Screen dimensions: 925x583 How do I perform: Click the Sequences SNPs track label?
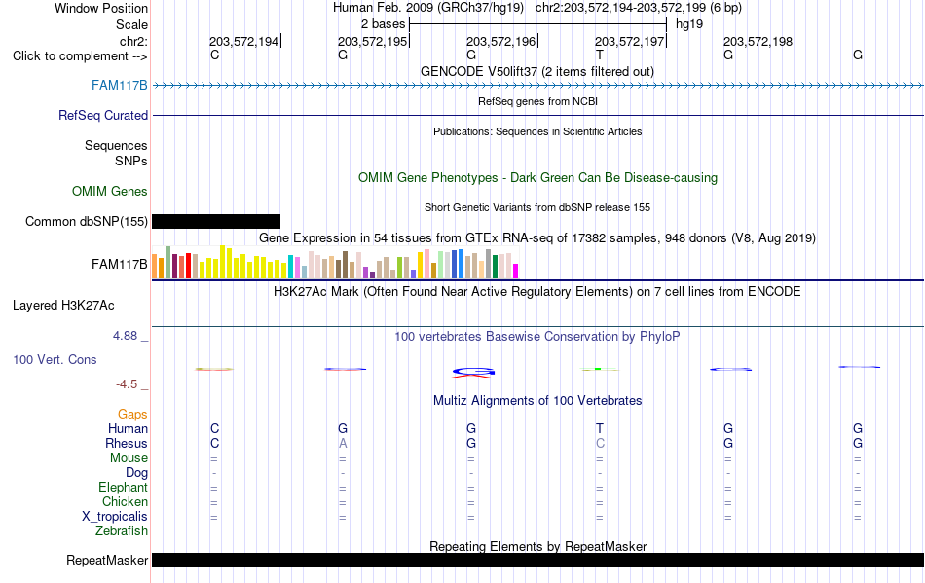(x=116, y=153)
